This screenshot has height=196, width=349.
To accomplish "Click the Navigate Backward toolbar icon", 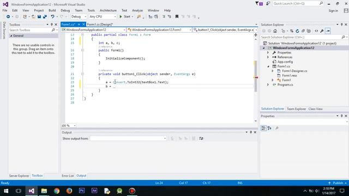I will [x=8, y=17].
